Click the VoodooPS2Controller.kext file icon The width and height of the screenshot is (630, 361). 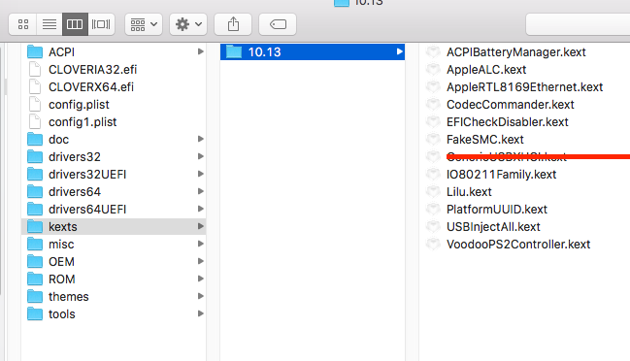[433, 245]
